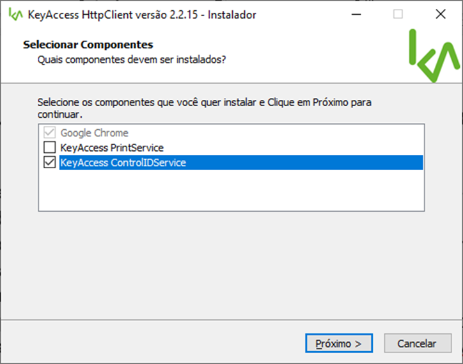Click empty space inside the components list

click(231, 190)
